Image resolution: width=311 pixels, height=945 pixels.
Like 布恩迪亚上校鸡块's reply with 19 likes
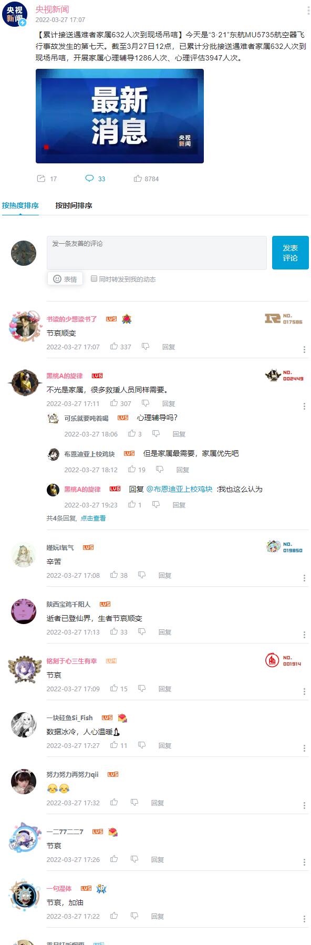132,469
